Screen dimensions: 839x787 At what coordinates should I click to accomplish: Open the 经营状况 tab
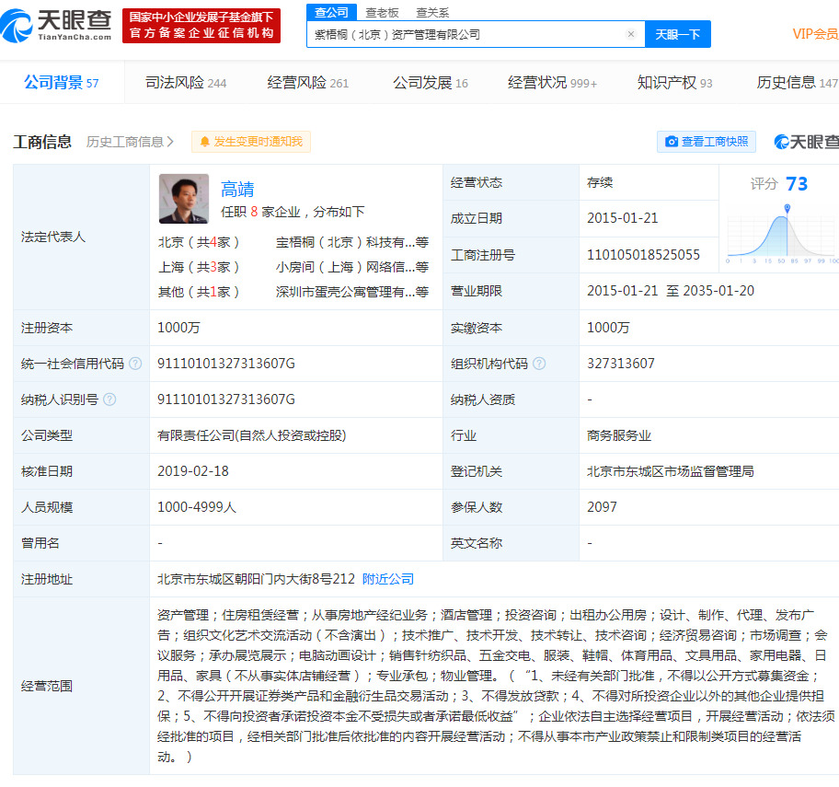coord(552,83)
